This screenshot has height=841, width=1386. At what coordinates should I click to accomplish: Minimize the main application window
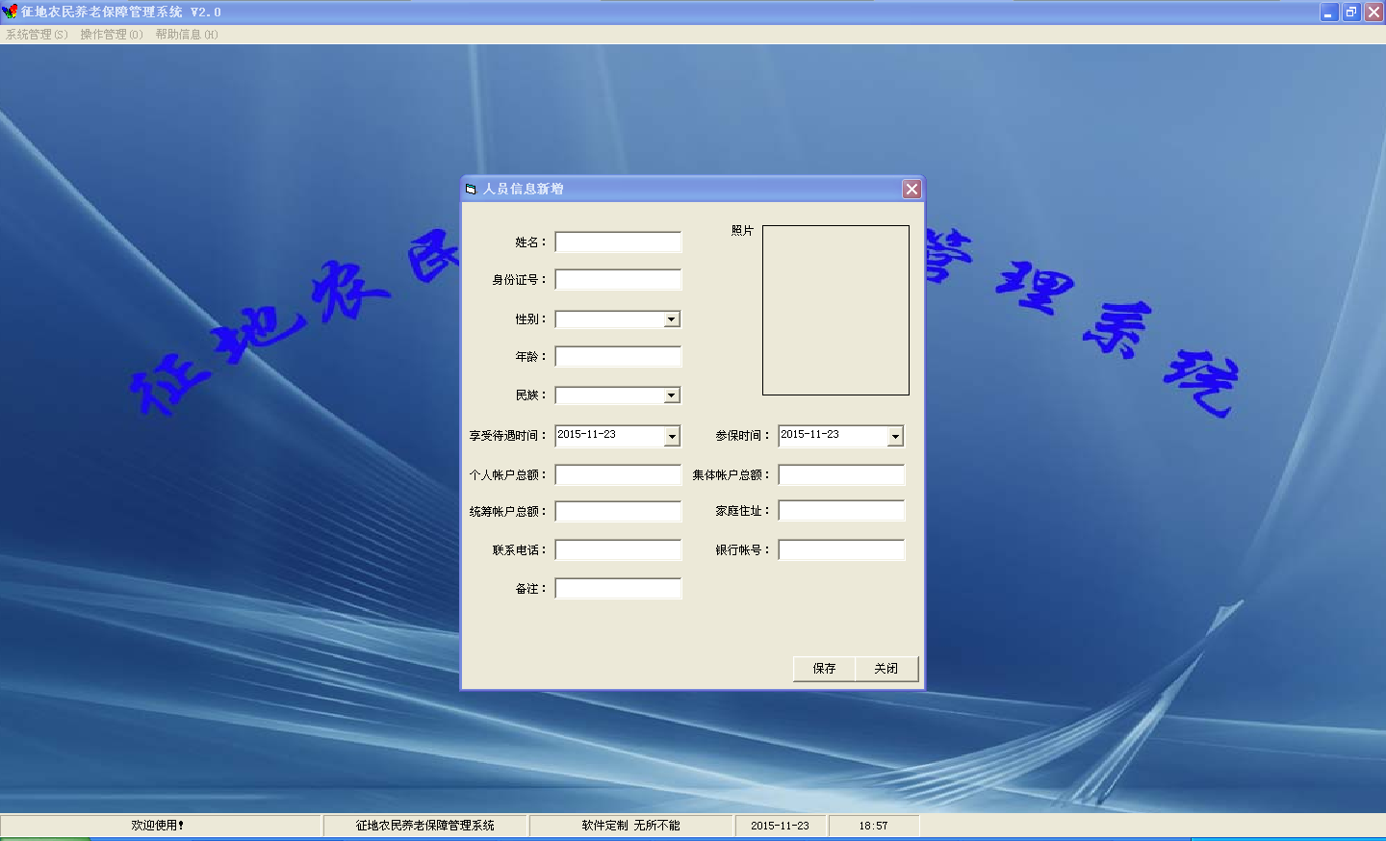(x=1329, y=13)
